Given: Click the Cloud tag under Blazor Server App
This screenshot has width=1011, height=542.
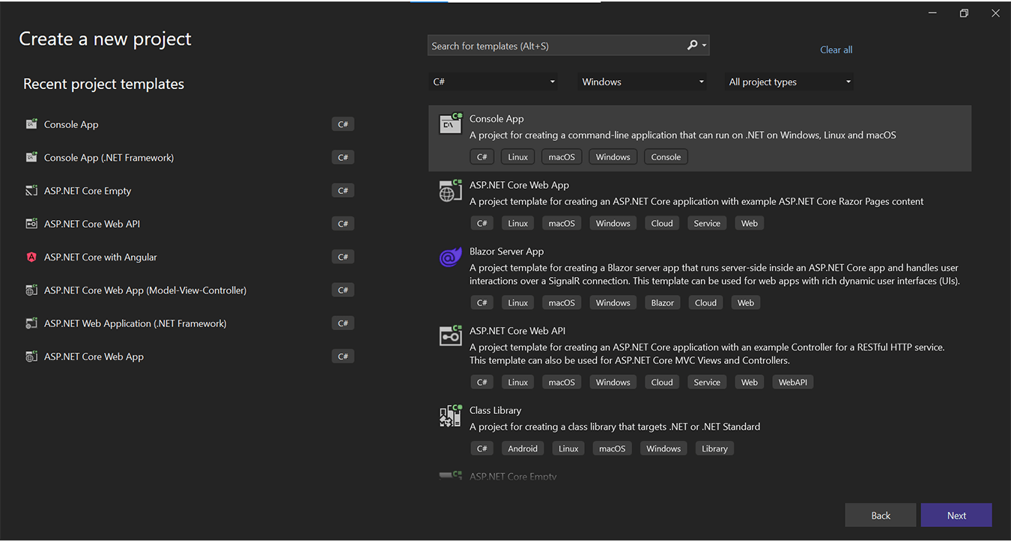Looking at the screenshot, I should [x=705, y=302].
